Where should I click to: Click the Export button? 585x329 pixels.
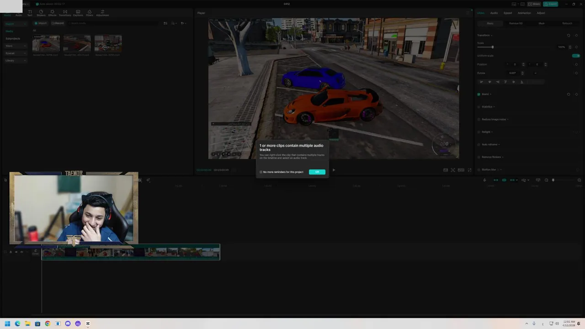[x=550, y=4]
